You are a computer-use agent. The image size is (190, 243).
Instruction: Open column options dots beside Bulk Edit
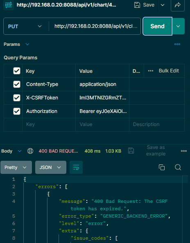[x=151, y=71]
